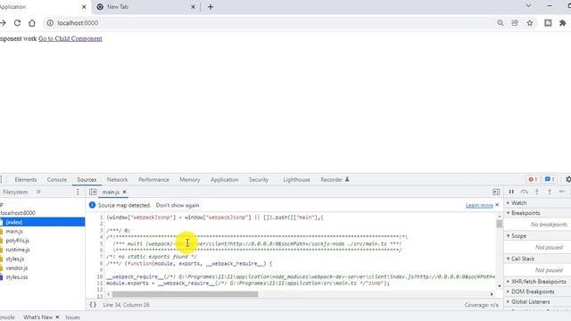This screenshot has width=571, height=321.
Task: Open runtime.js in the file tree
Action: [18, 250]
